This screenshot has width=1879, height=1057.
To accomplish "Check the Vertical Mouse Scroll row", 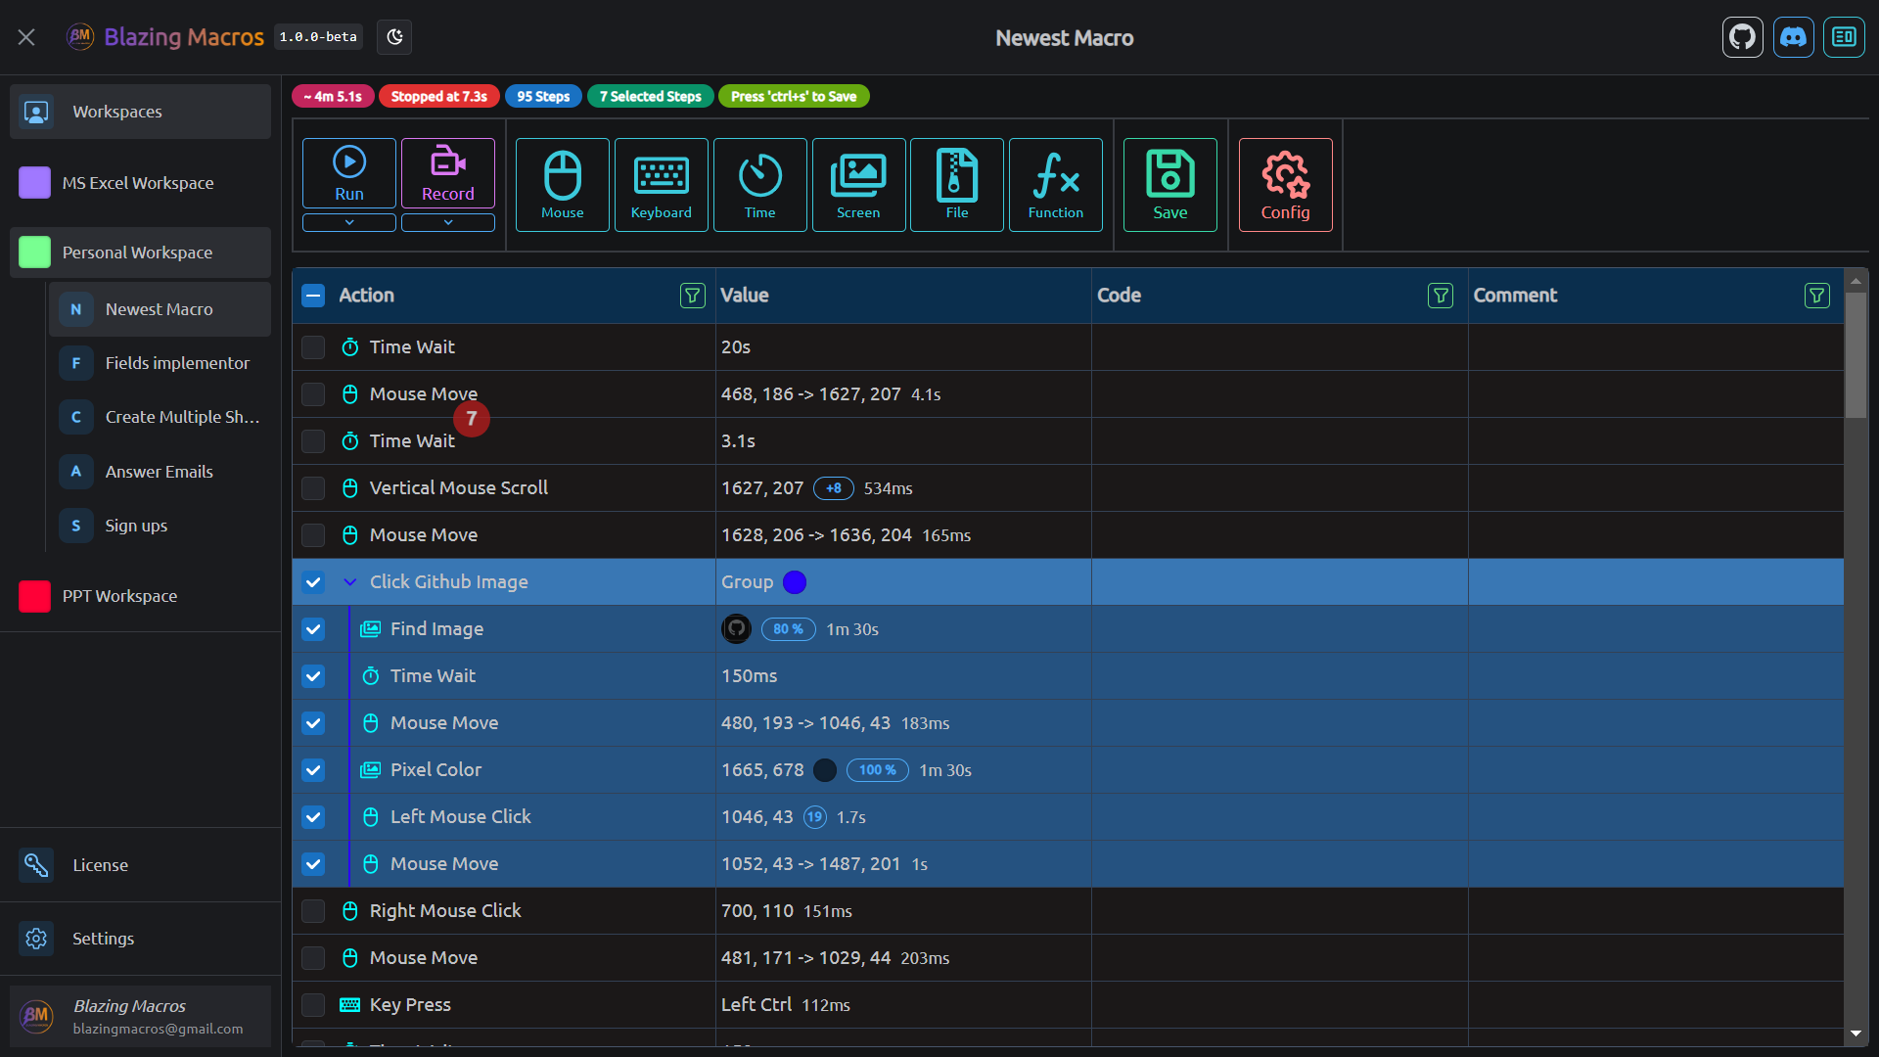I will tap(313, 488).
